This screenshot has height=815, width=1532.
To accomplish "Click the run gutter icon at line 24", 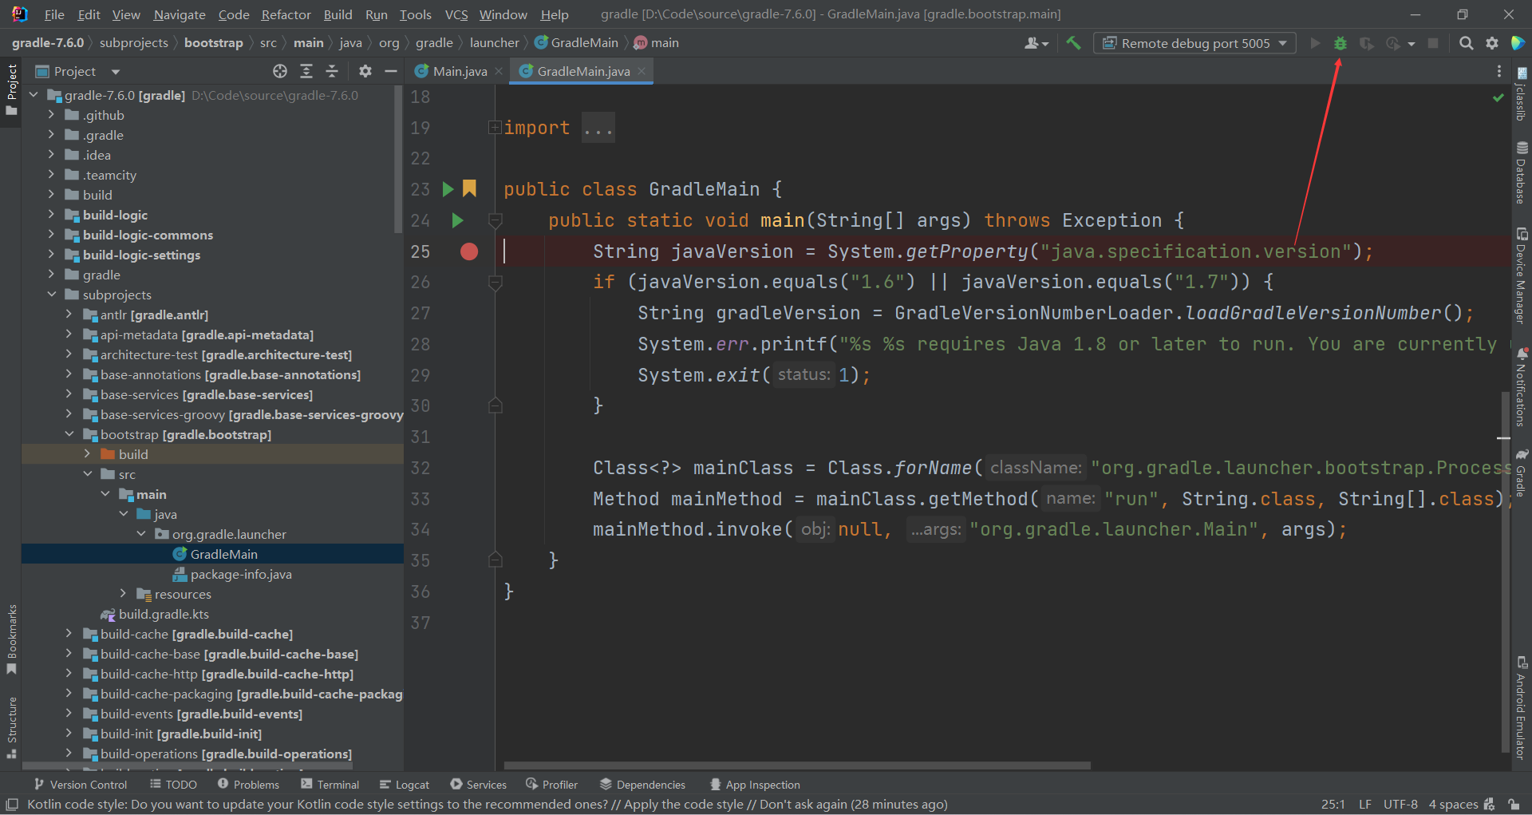I will click(457, 220).
